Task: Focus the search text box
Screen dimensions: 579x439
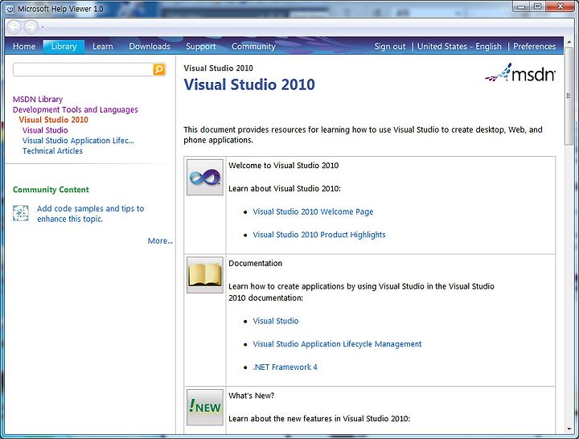Action: point(83,69)
